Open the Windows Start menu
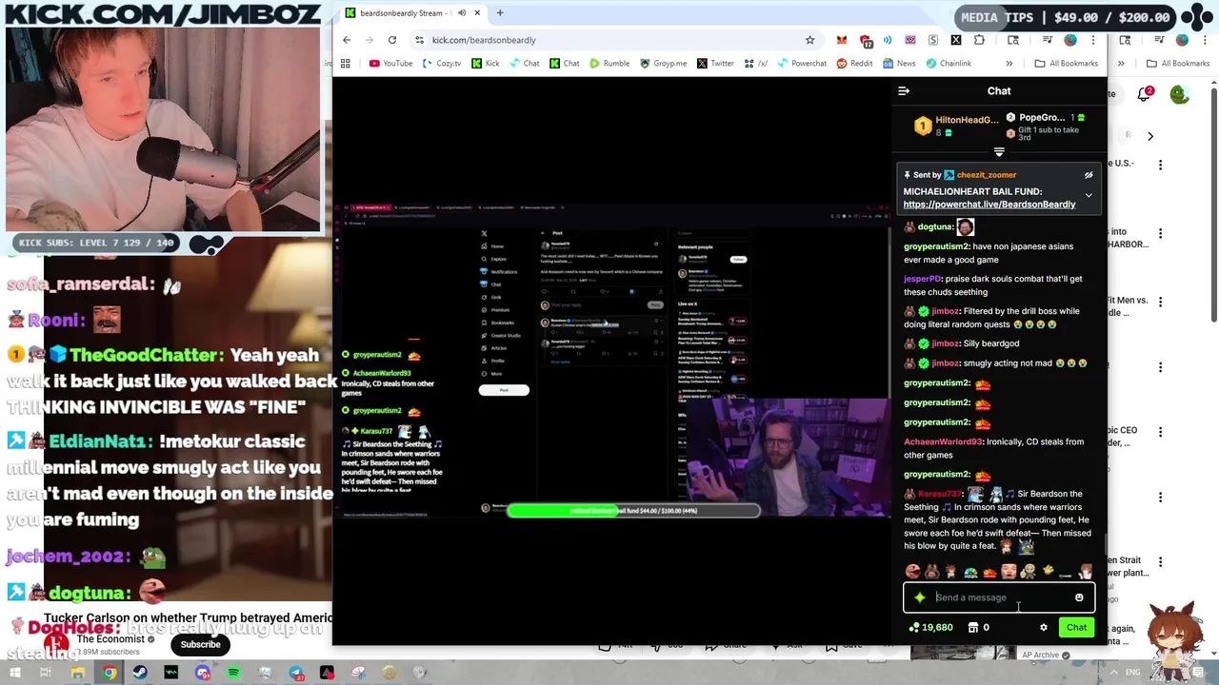Image resolution: width=1219 pixels, height=685 pixels. click(14, 674)
